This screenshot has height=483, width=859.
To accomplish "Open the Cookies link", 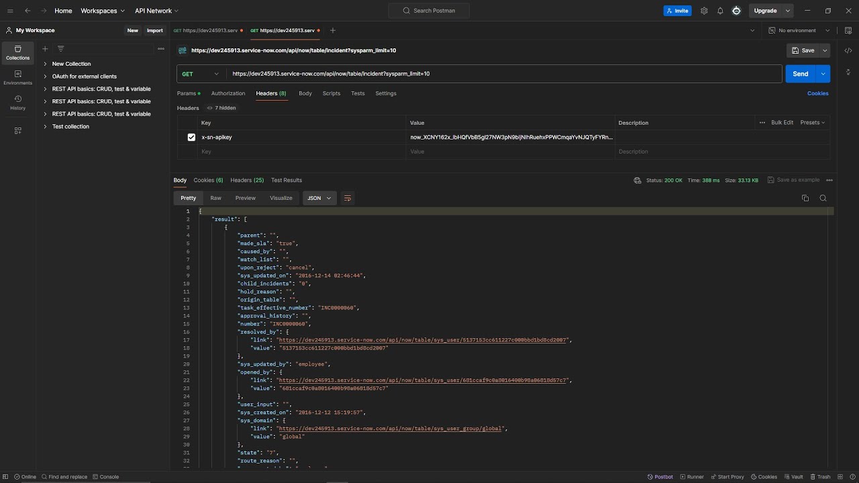I will (x=817, y=93).
